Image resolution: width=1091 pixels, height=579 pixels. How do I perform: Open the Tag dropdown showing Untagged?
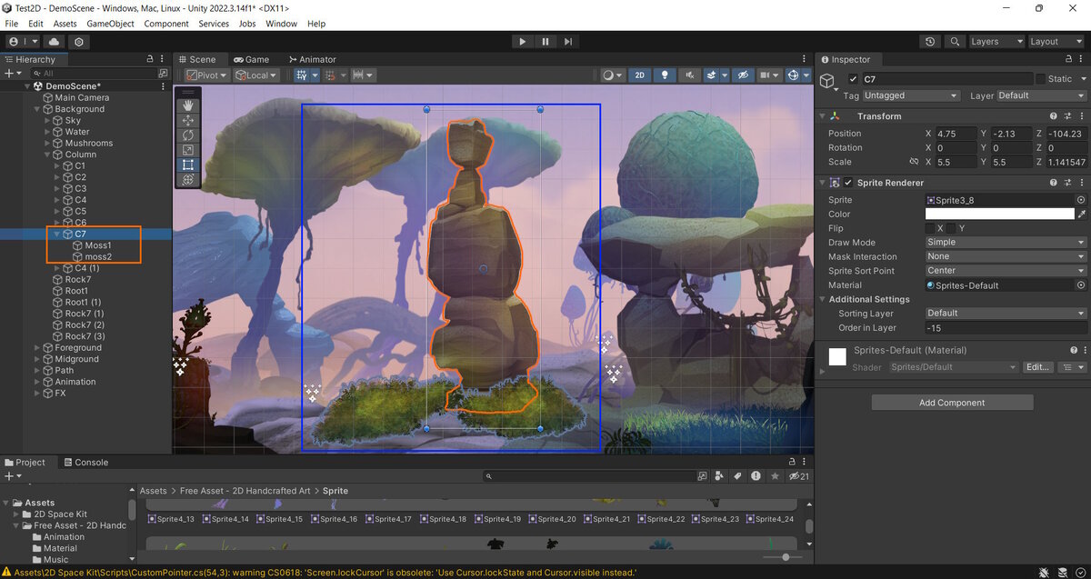(x=910, y=95)
